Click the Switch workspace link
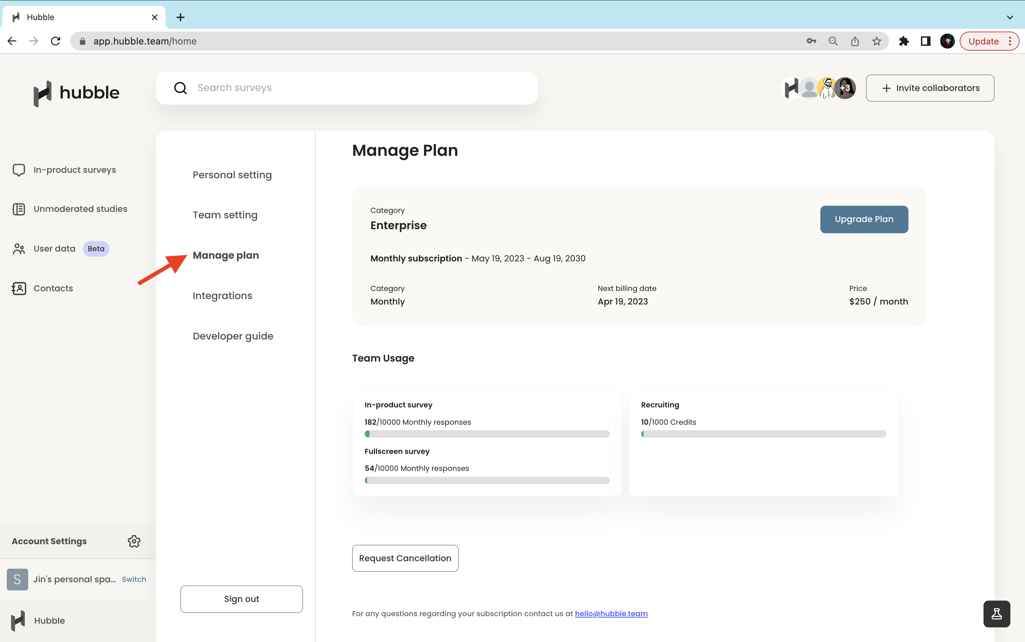The height and width of the screenshot is (642, 1025). 134,579
